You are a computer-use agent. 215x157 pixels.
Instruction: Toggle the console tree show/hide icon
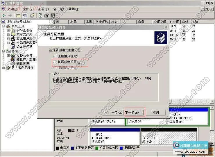click(24, 15)
